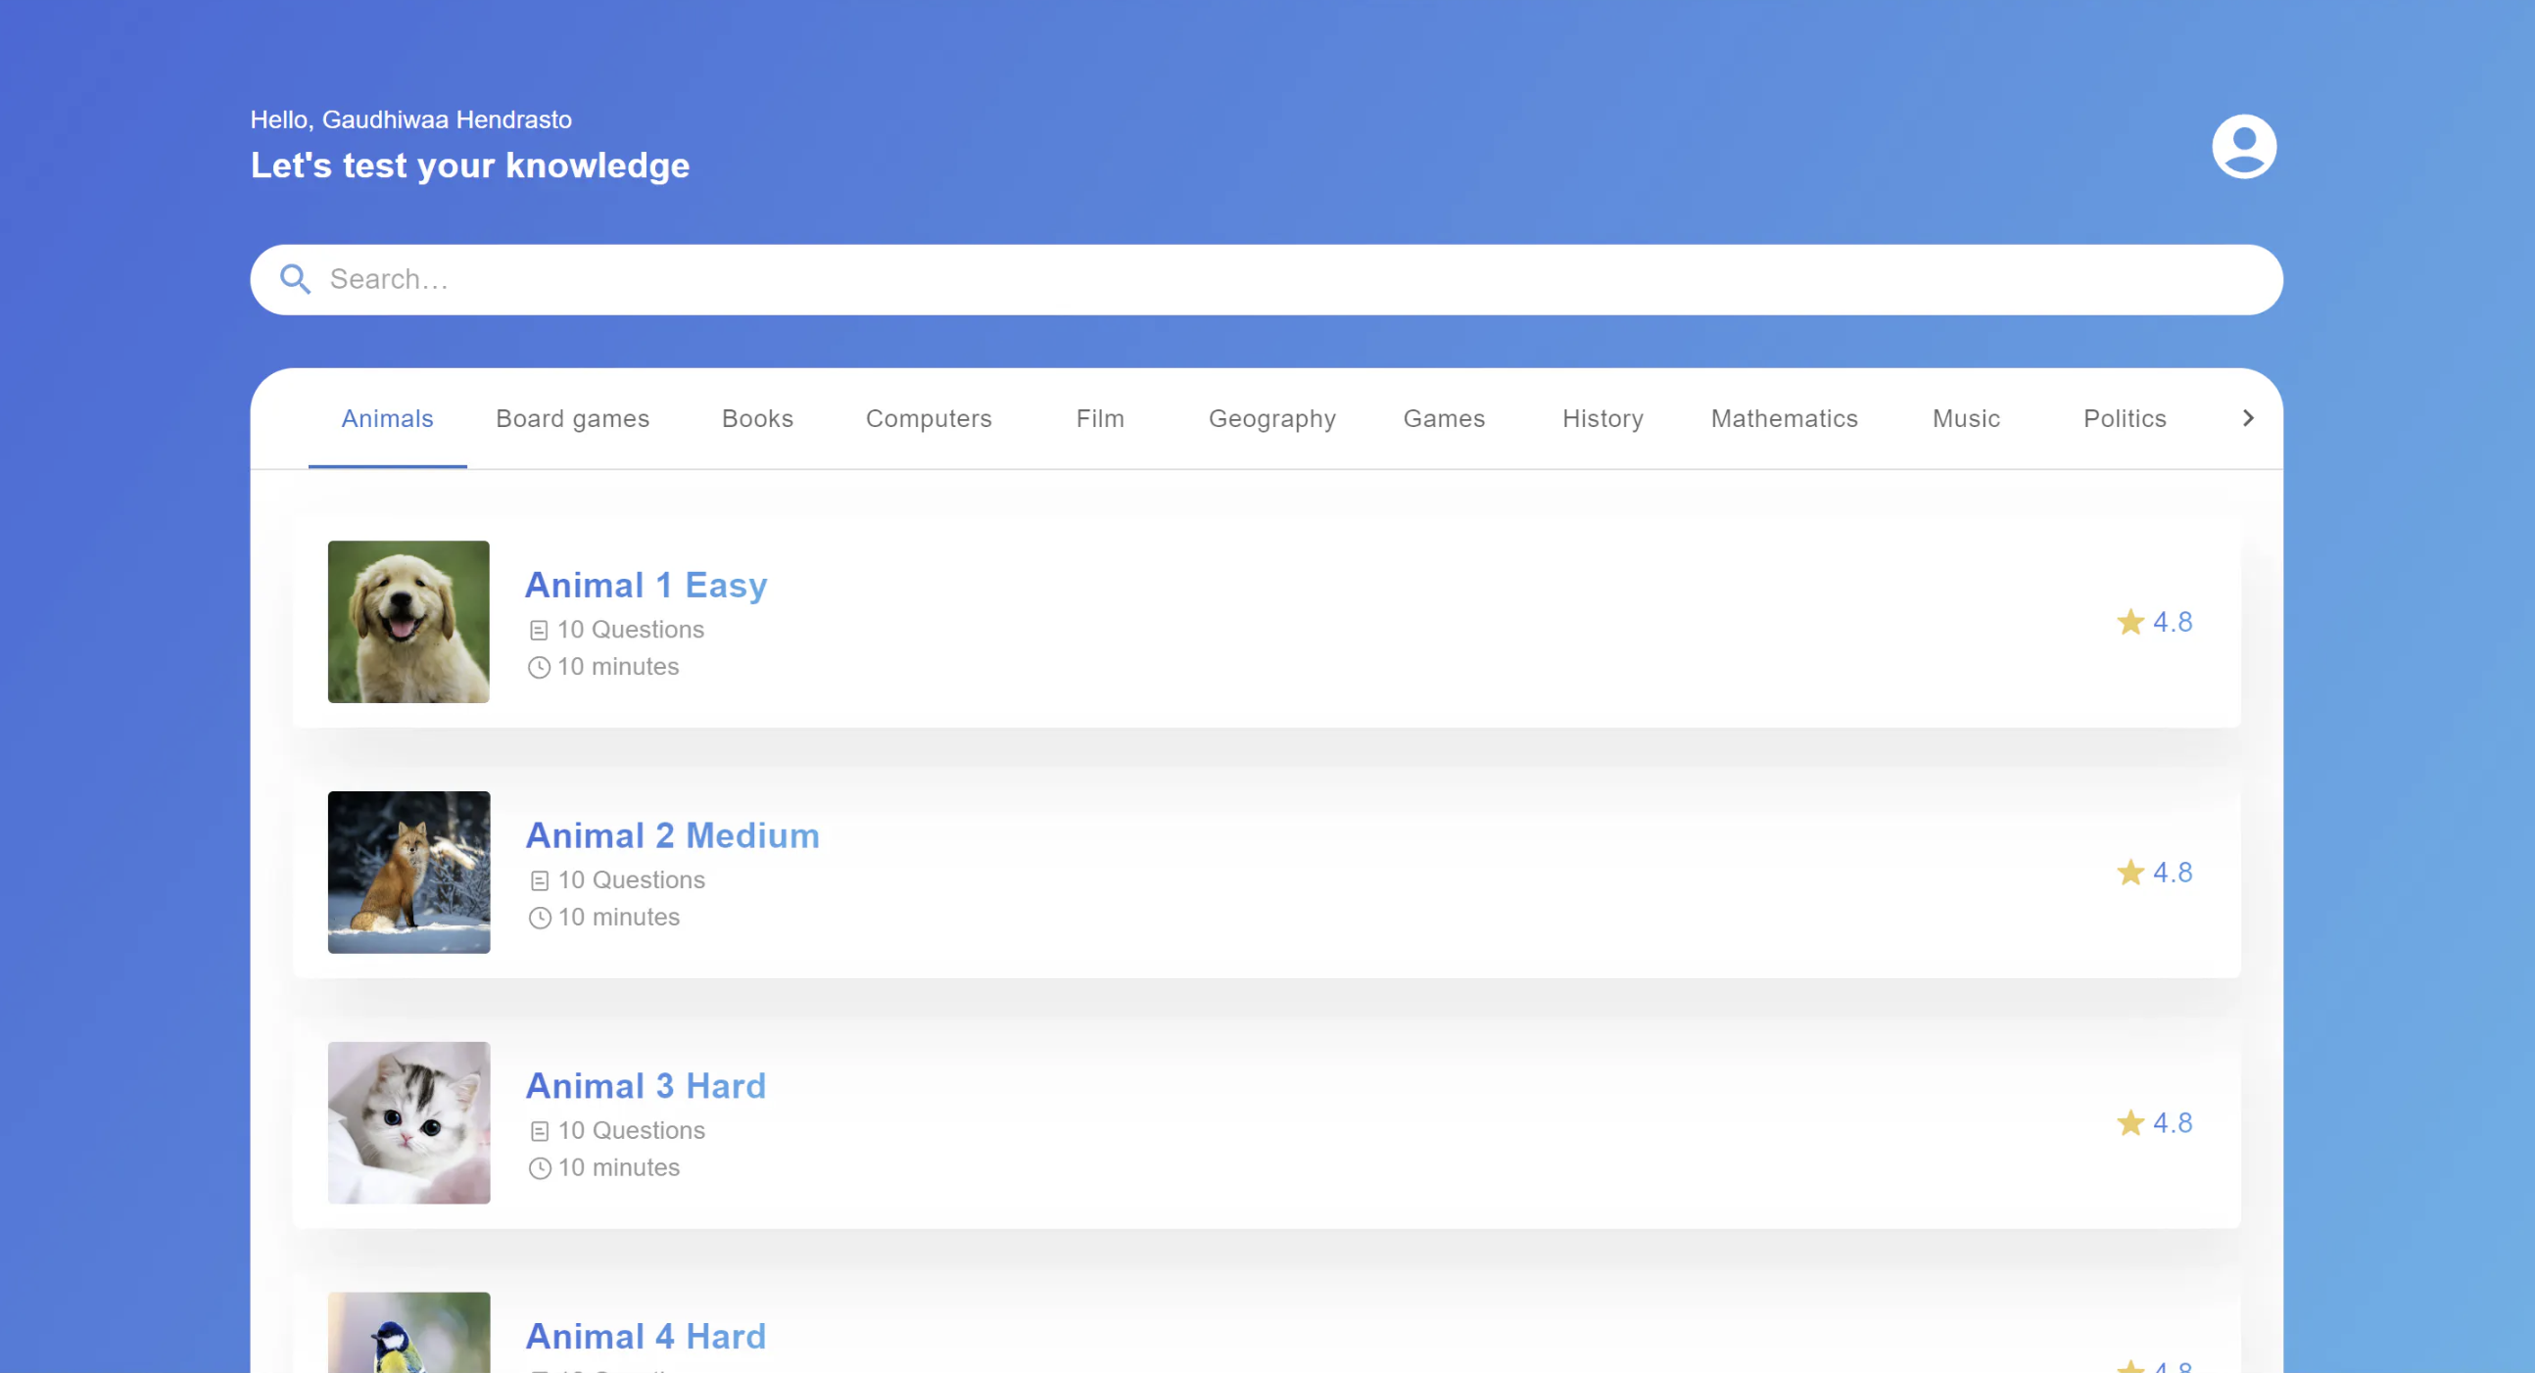Open the user profile avatar icon
2535x1373 pixels.
(2244, 147)
